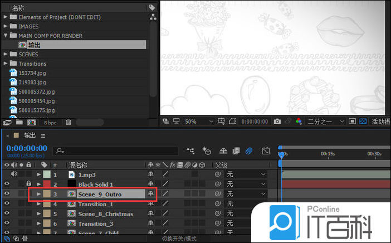
Task: Click the 8 bpc color depth button
Action: point(50,122)
